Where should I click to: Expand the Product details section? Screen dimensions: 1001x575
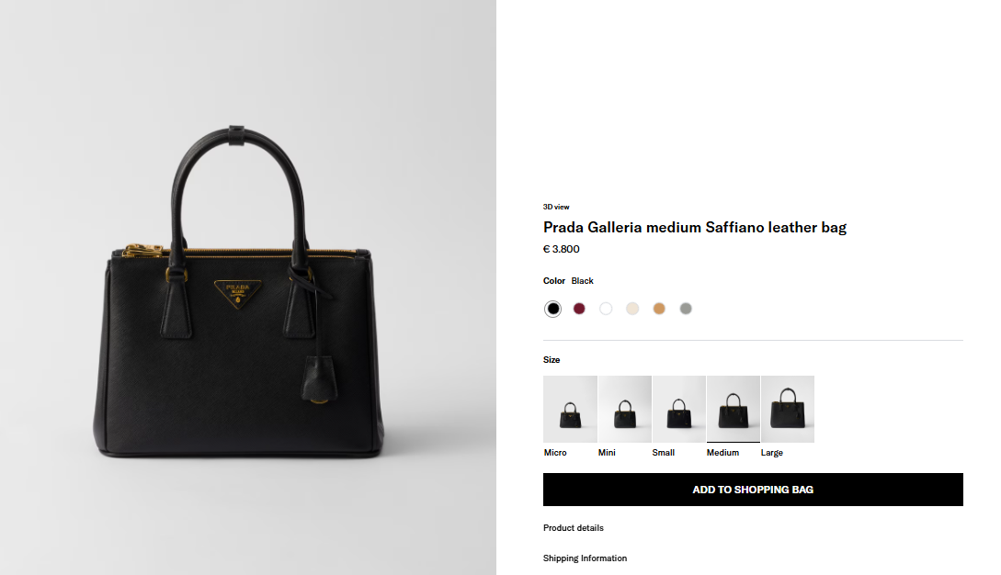click(574, 528)
